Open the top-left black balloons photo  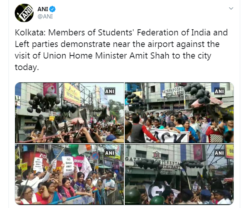coord(70,113)
